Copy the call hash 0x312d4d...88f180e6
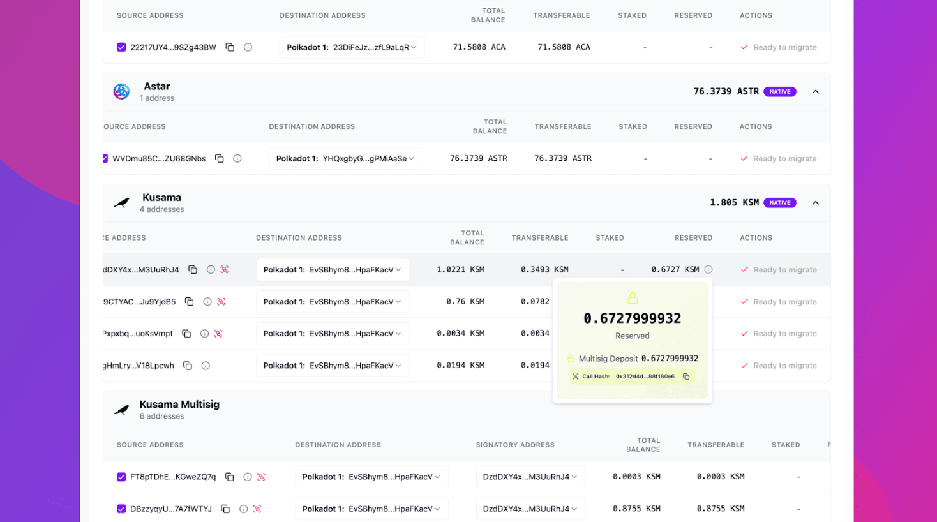The height and width of the screenshot is (522, 937). [x=686, y=377]
